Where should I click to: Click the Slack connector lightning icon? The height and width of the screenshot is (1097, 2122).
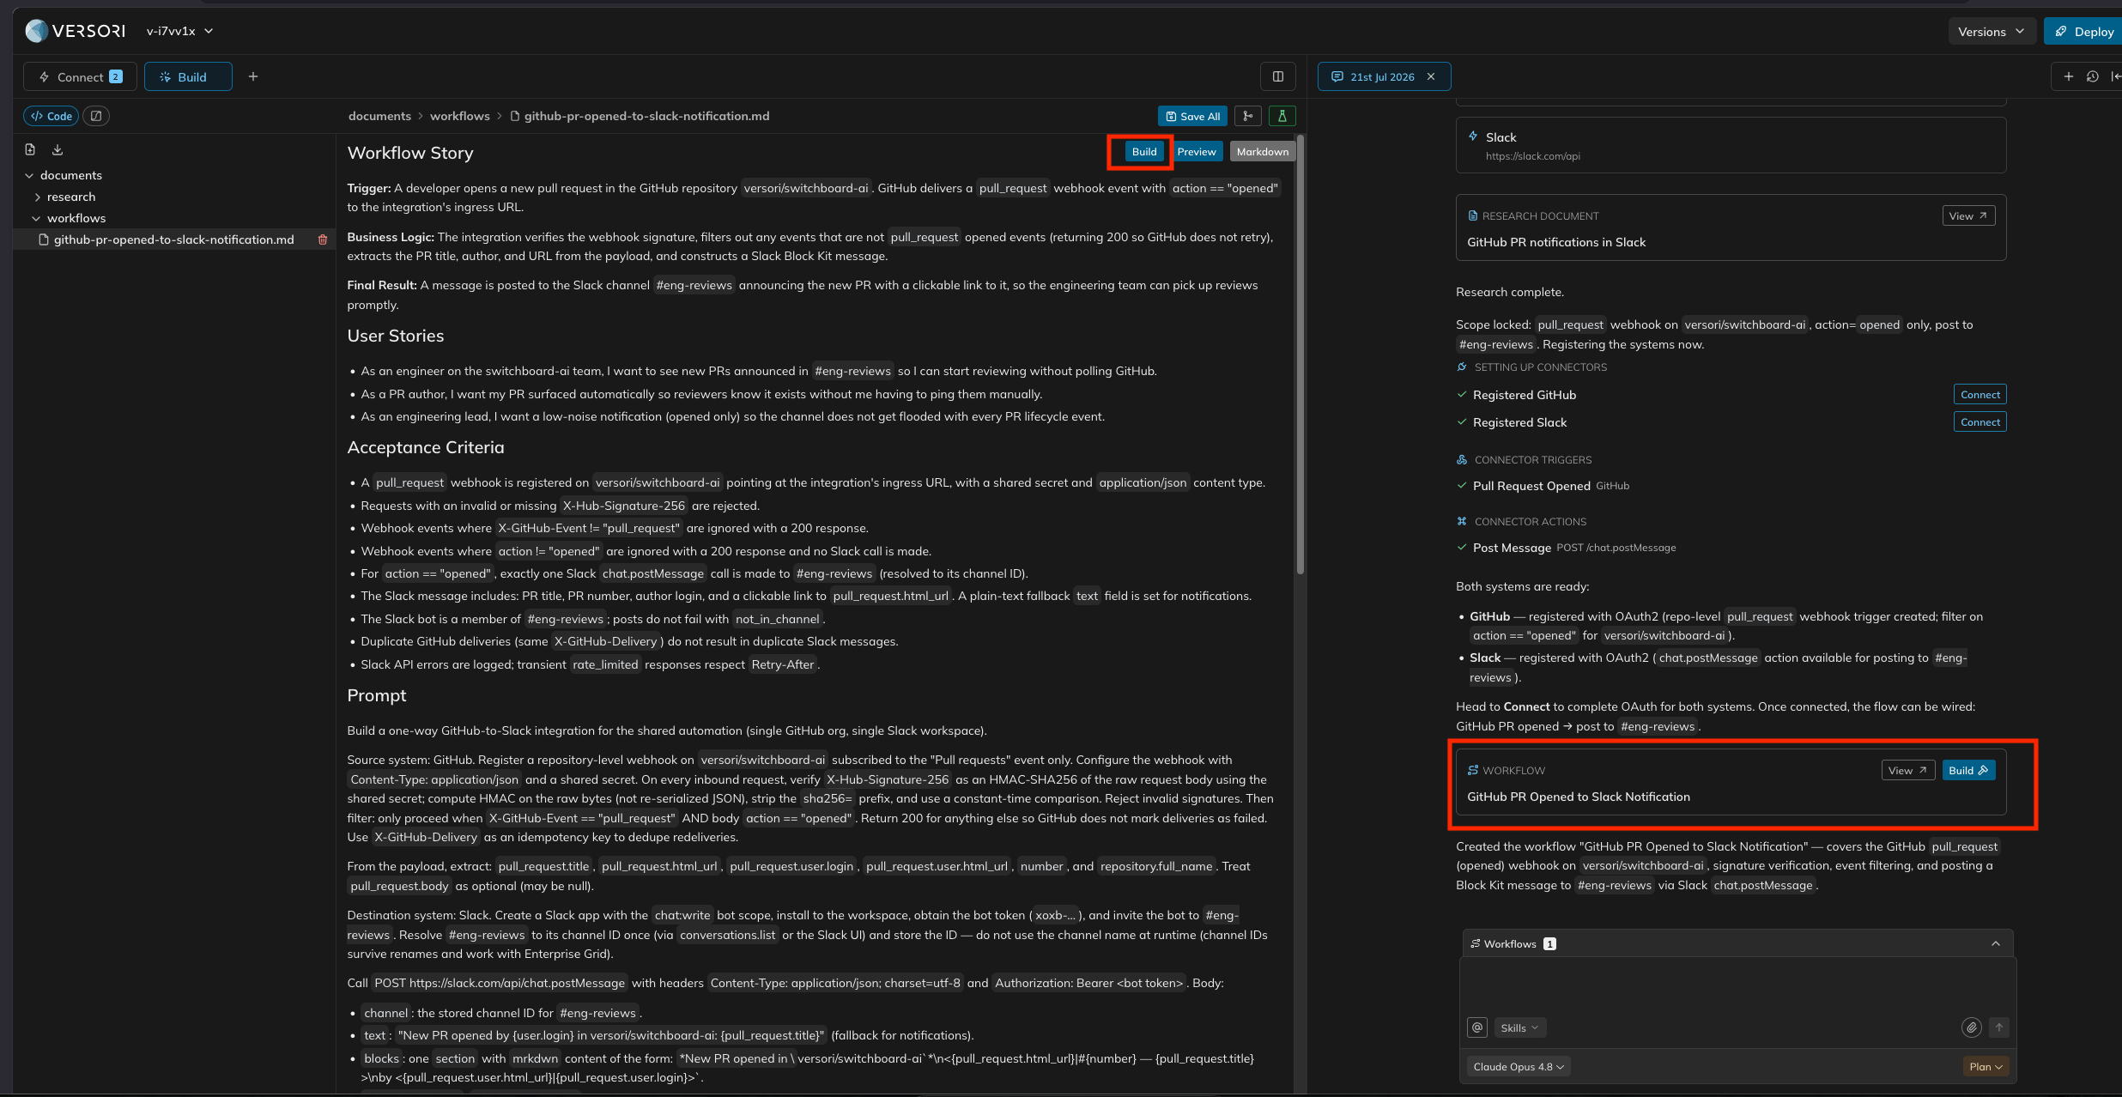click(1473, 136)
